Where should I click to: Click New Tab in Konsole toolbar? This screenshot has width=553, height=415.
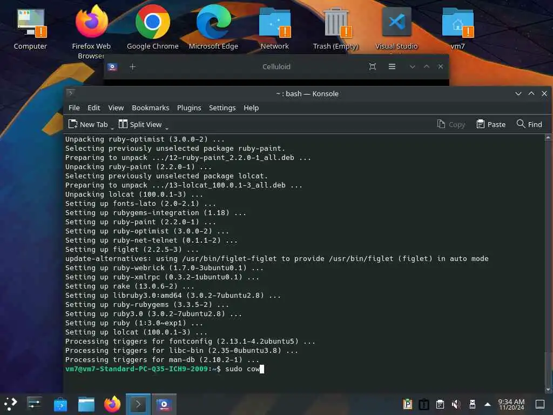88,124
